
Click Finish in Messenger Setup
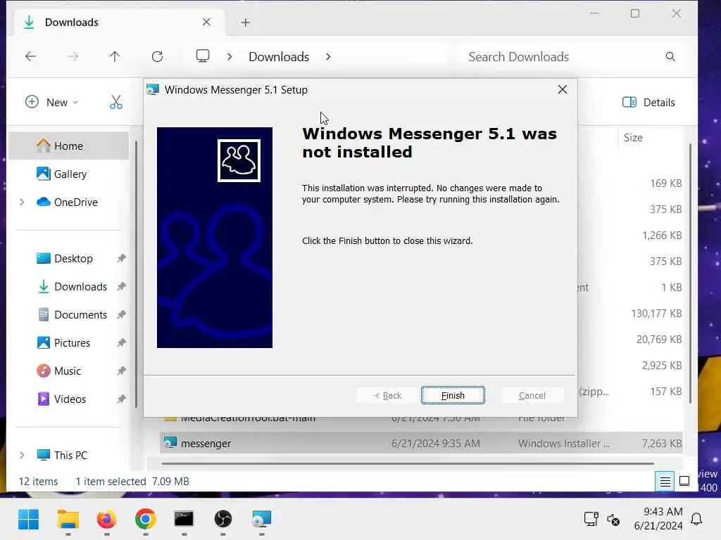click(453, 395)
